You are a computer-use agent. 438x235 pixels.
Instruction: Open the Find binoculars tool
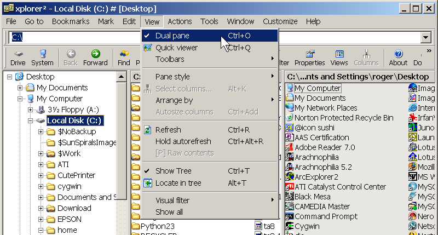tap(124, 58)
